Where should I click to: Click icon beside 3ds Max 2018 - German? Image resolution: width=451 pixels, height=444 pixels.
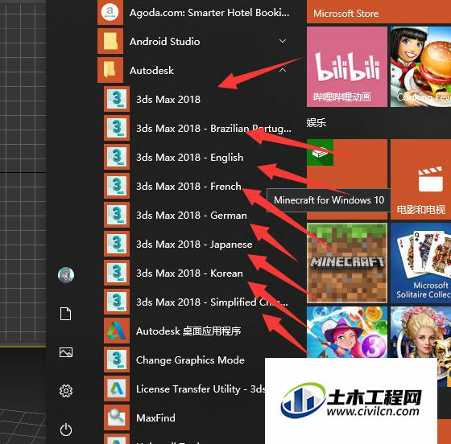click(x=117, y=215)
